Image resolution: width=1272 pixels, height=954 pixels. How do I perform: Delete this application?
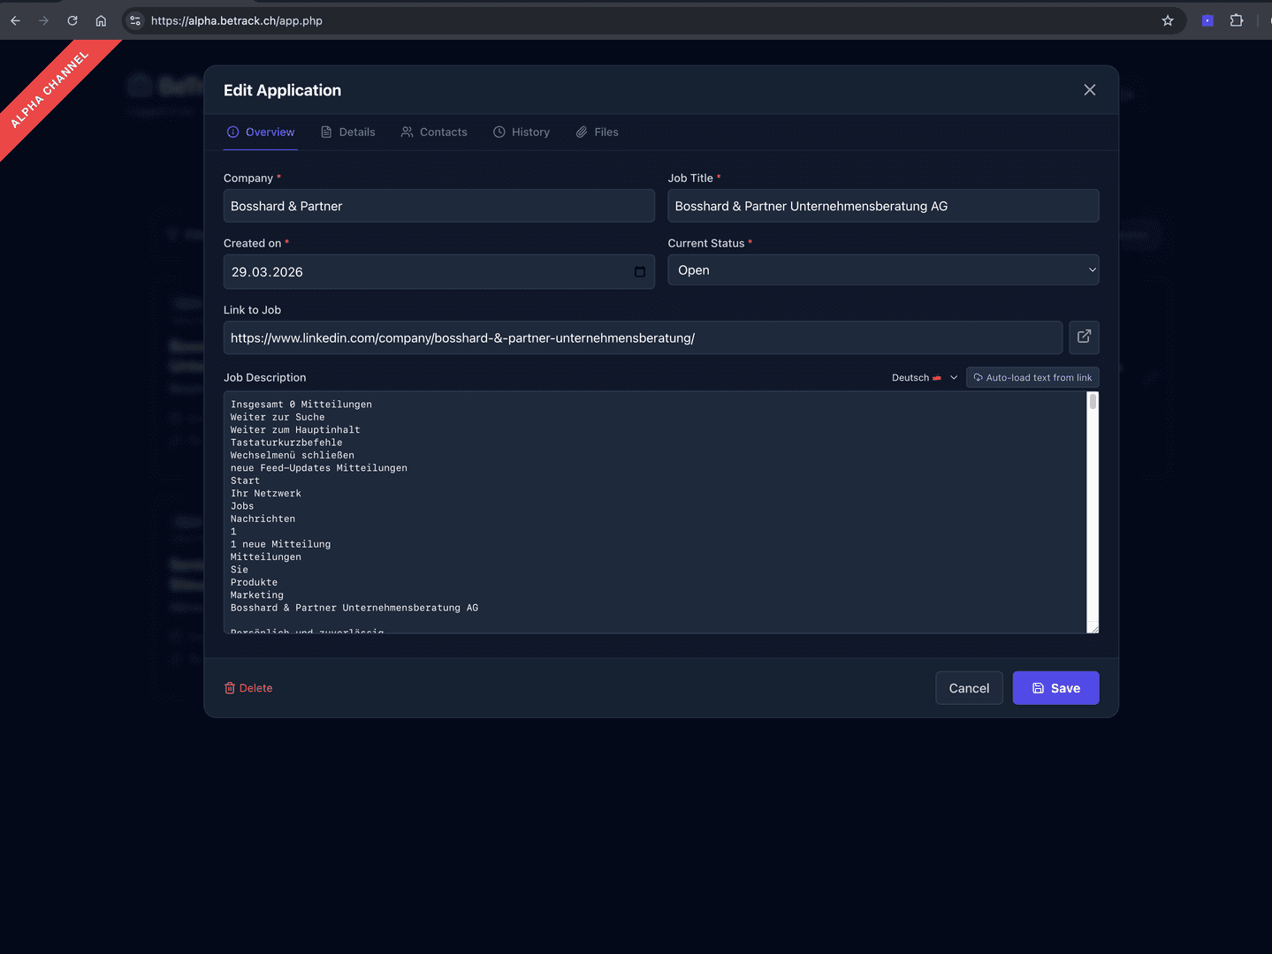(x=248, y=688)
